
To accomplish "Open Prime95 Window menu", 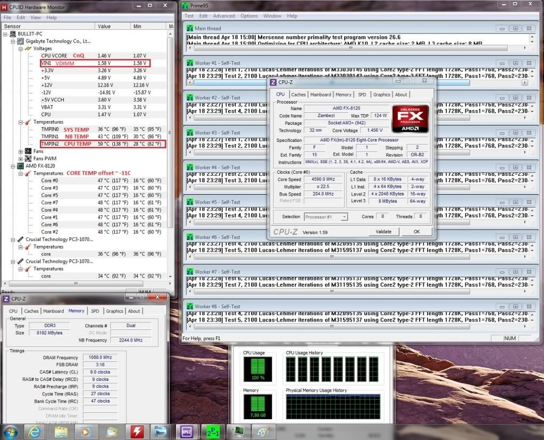I will click(272, 16).
